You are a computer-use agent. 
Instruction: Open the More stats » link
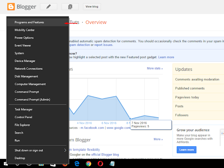coord(155,68)
